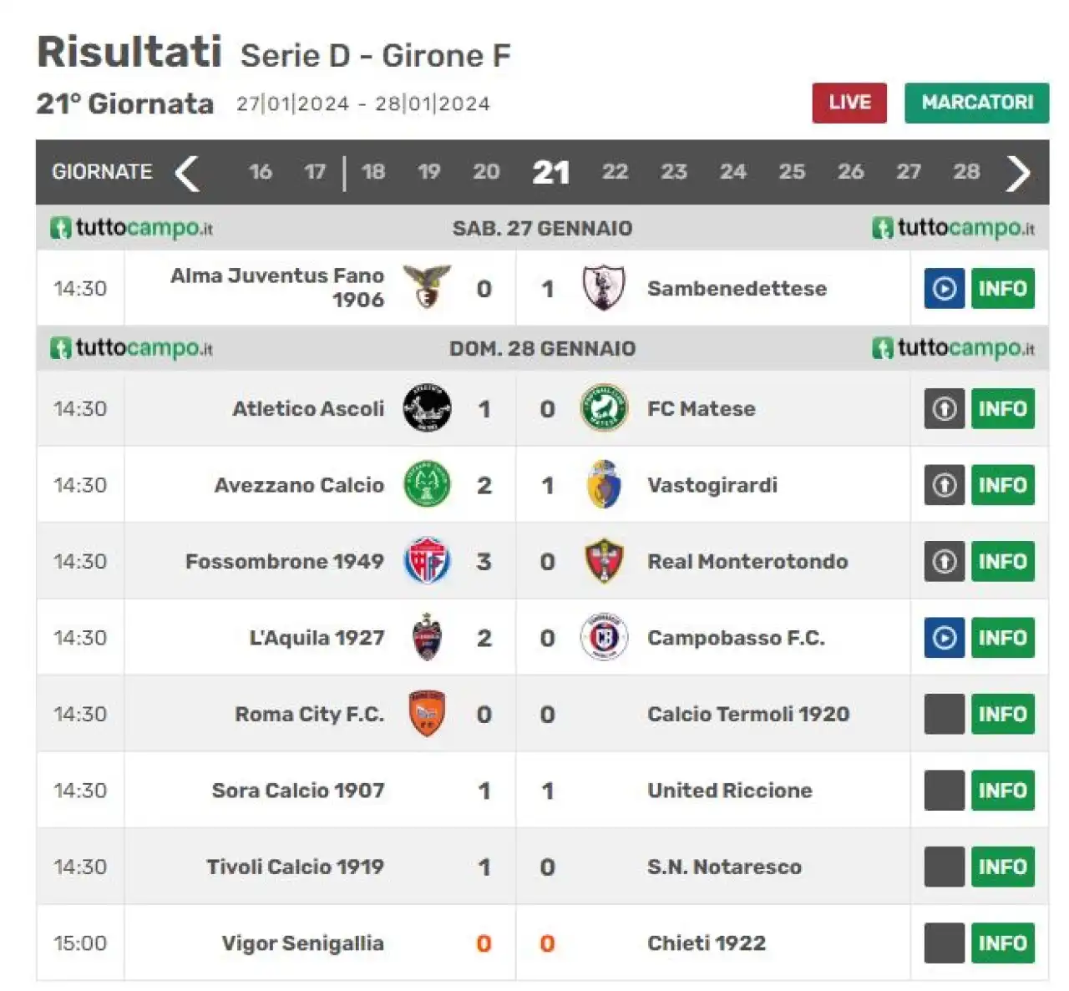The height and width of the screenshot is (991, 1069).
Task: Click the Vastogirardi team name
Action: (x=712, y=485)
